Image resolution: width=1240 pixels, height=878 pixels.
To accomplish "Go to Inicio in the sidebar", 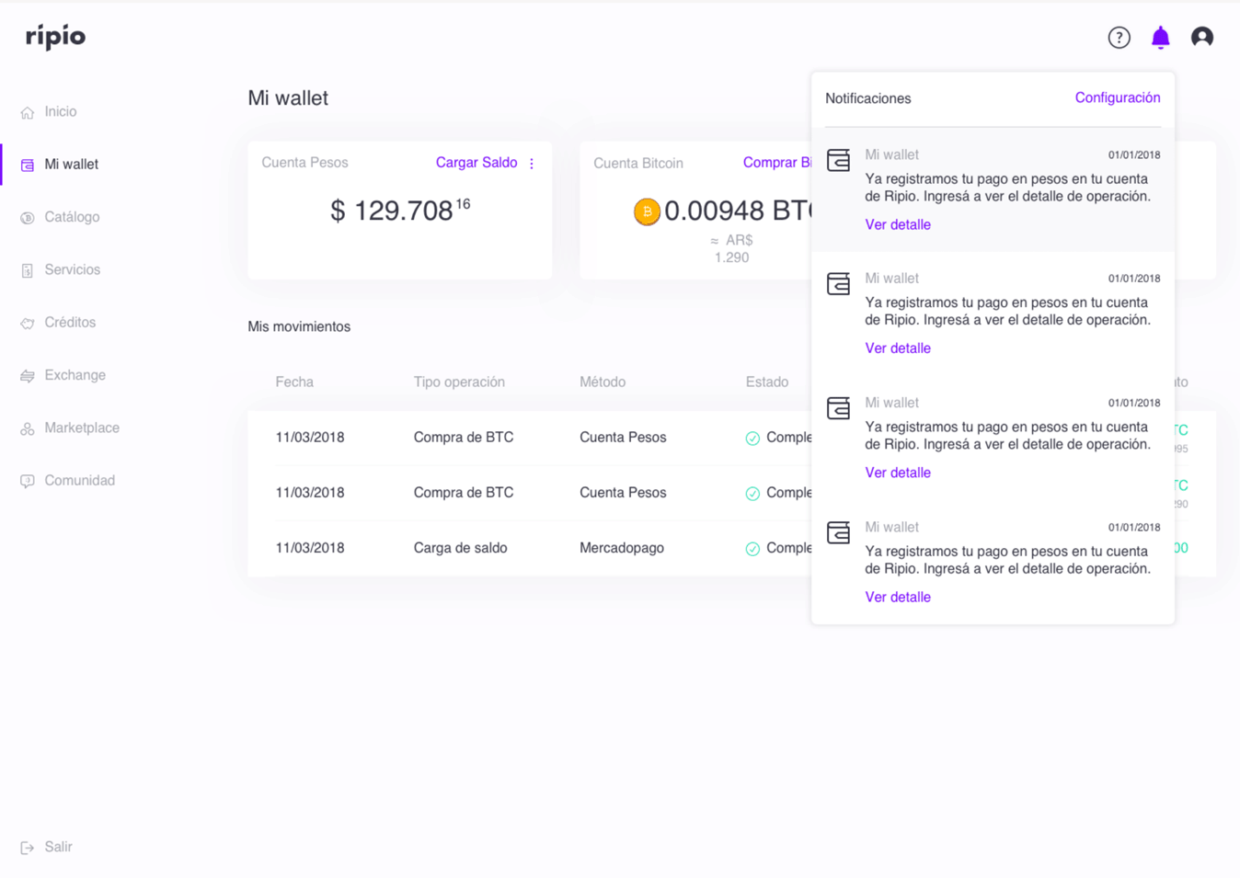I will point(61,111).
